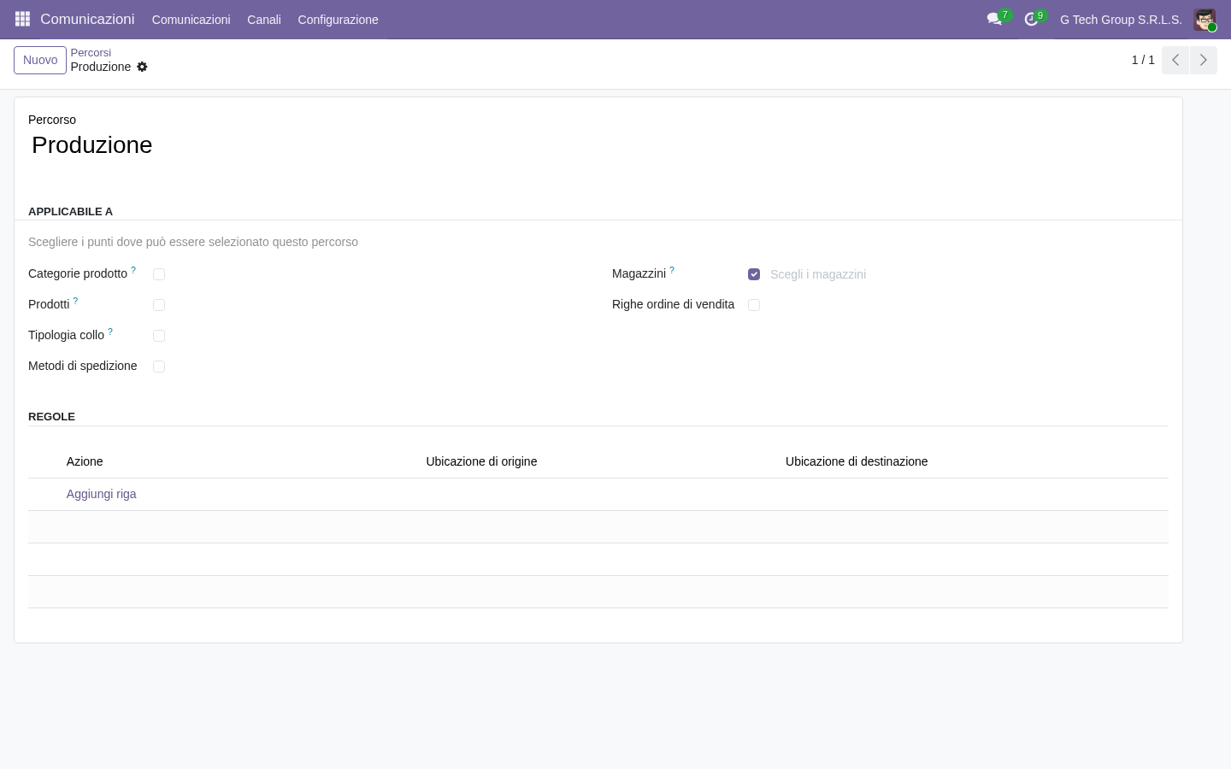Open the G Tech Group S.R.L.S. company switcher

point(1121,20)
